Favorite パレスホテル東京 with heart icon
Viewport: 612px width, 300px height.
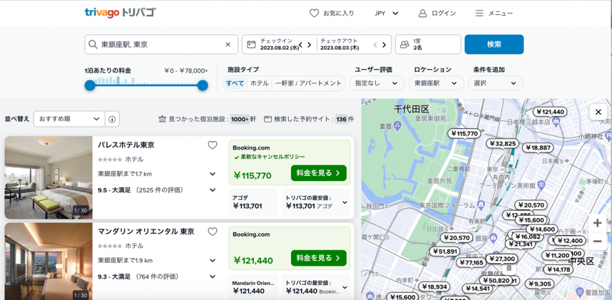[212, 145]
